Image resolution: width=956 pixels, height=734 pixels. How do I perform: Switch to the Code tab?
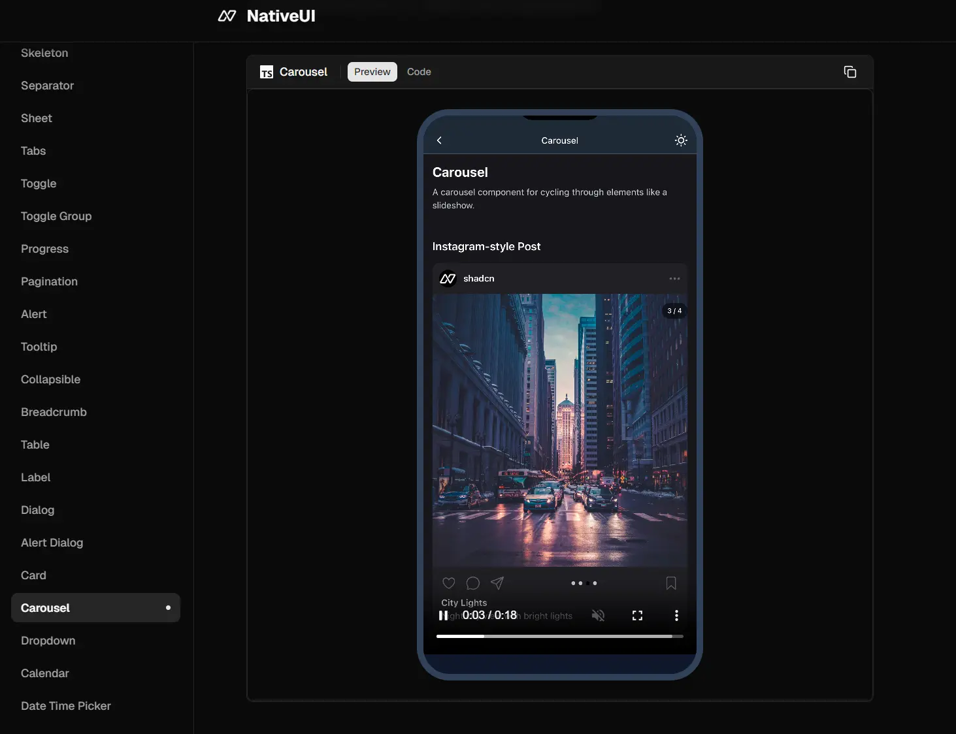click(x=419, y=72)
